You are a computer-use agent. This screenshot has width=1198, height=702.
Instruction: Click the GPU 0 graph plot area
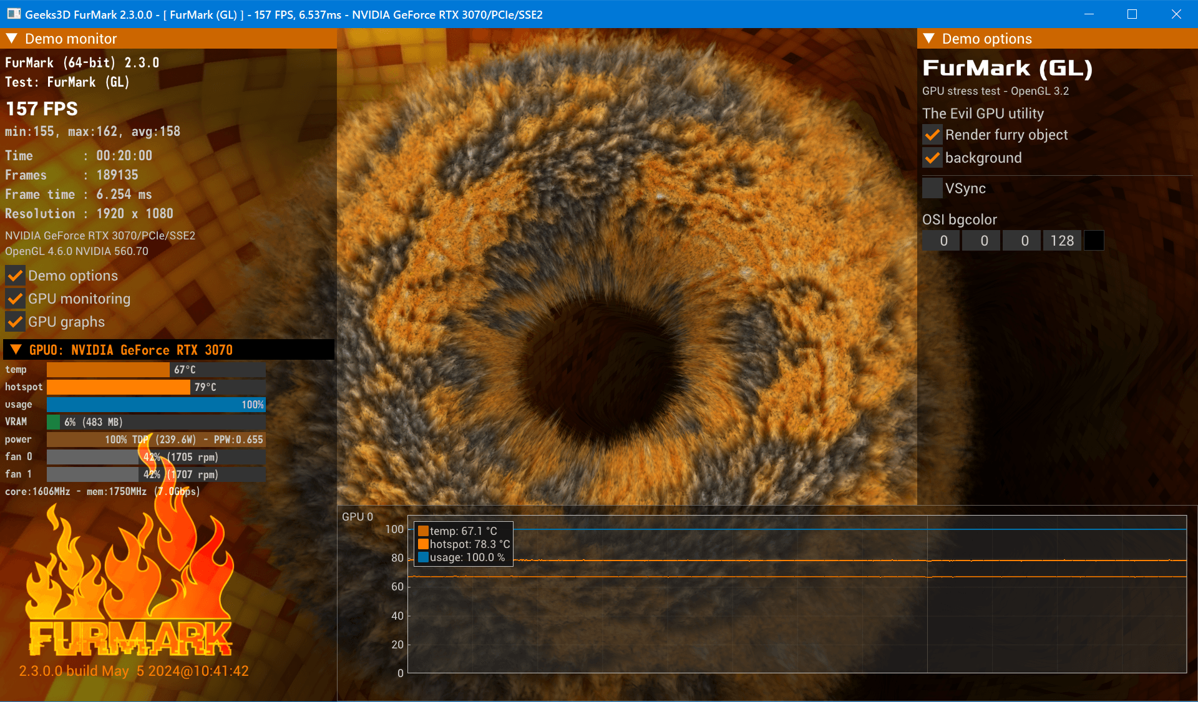click(x=797, y=594)
